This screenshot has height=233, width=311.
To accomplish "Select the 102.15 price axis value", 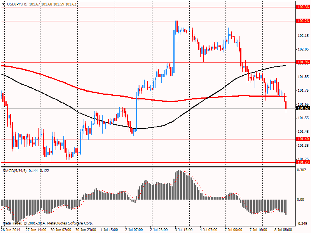I will click(303, 36).
